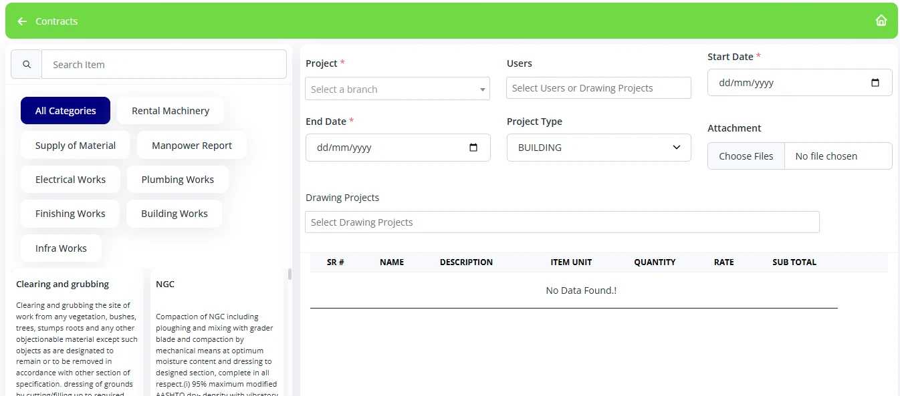The height and width of the screenshot is (396, 900).
Task: Click the Search Item text field
Action: point(164,65)
